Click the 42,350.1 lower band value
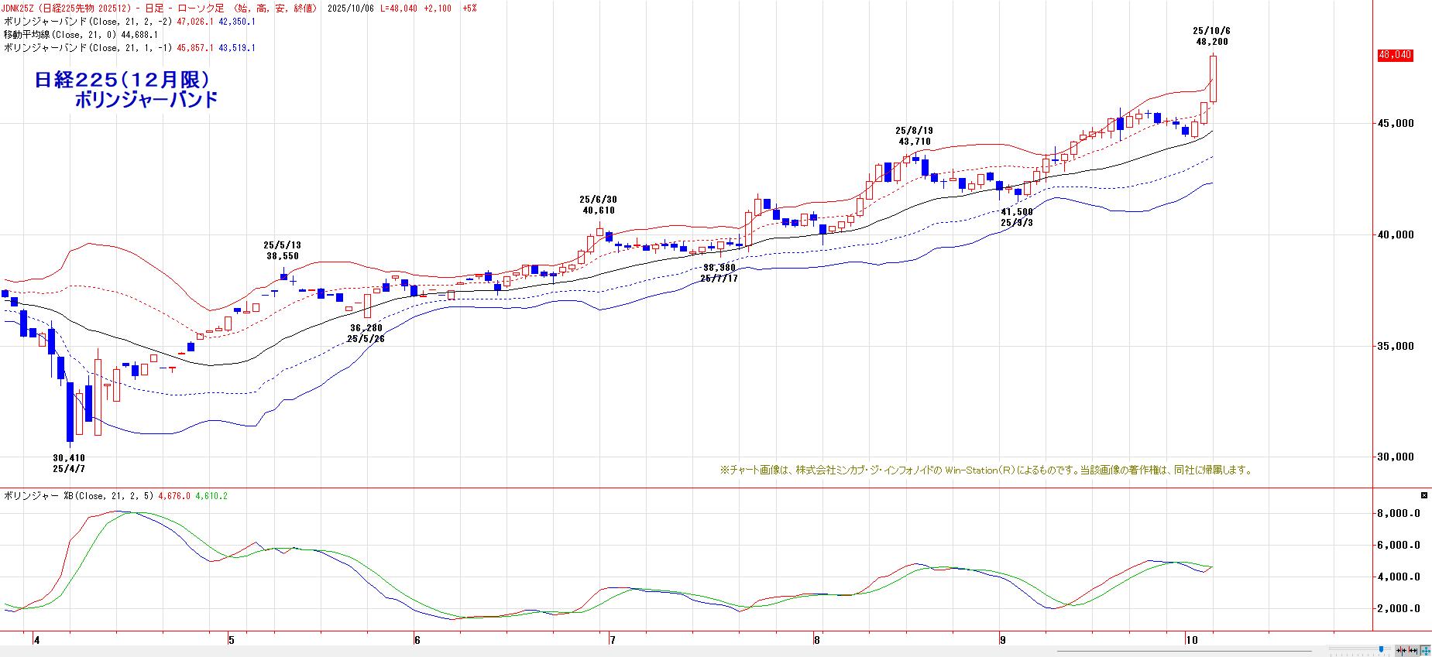The image size is (1432, 657). click(x=237, y=22)
